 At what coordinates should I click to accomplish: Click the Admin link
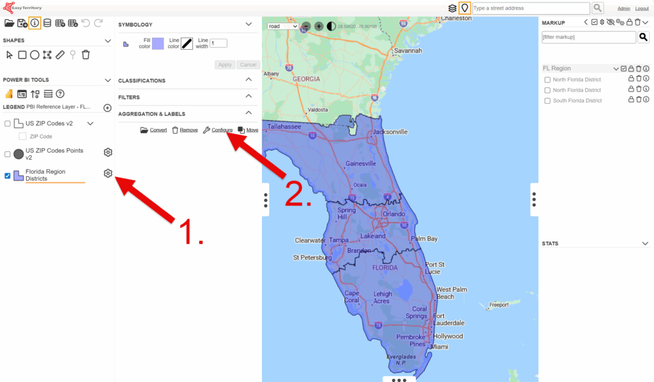(623, 8)
